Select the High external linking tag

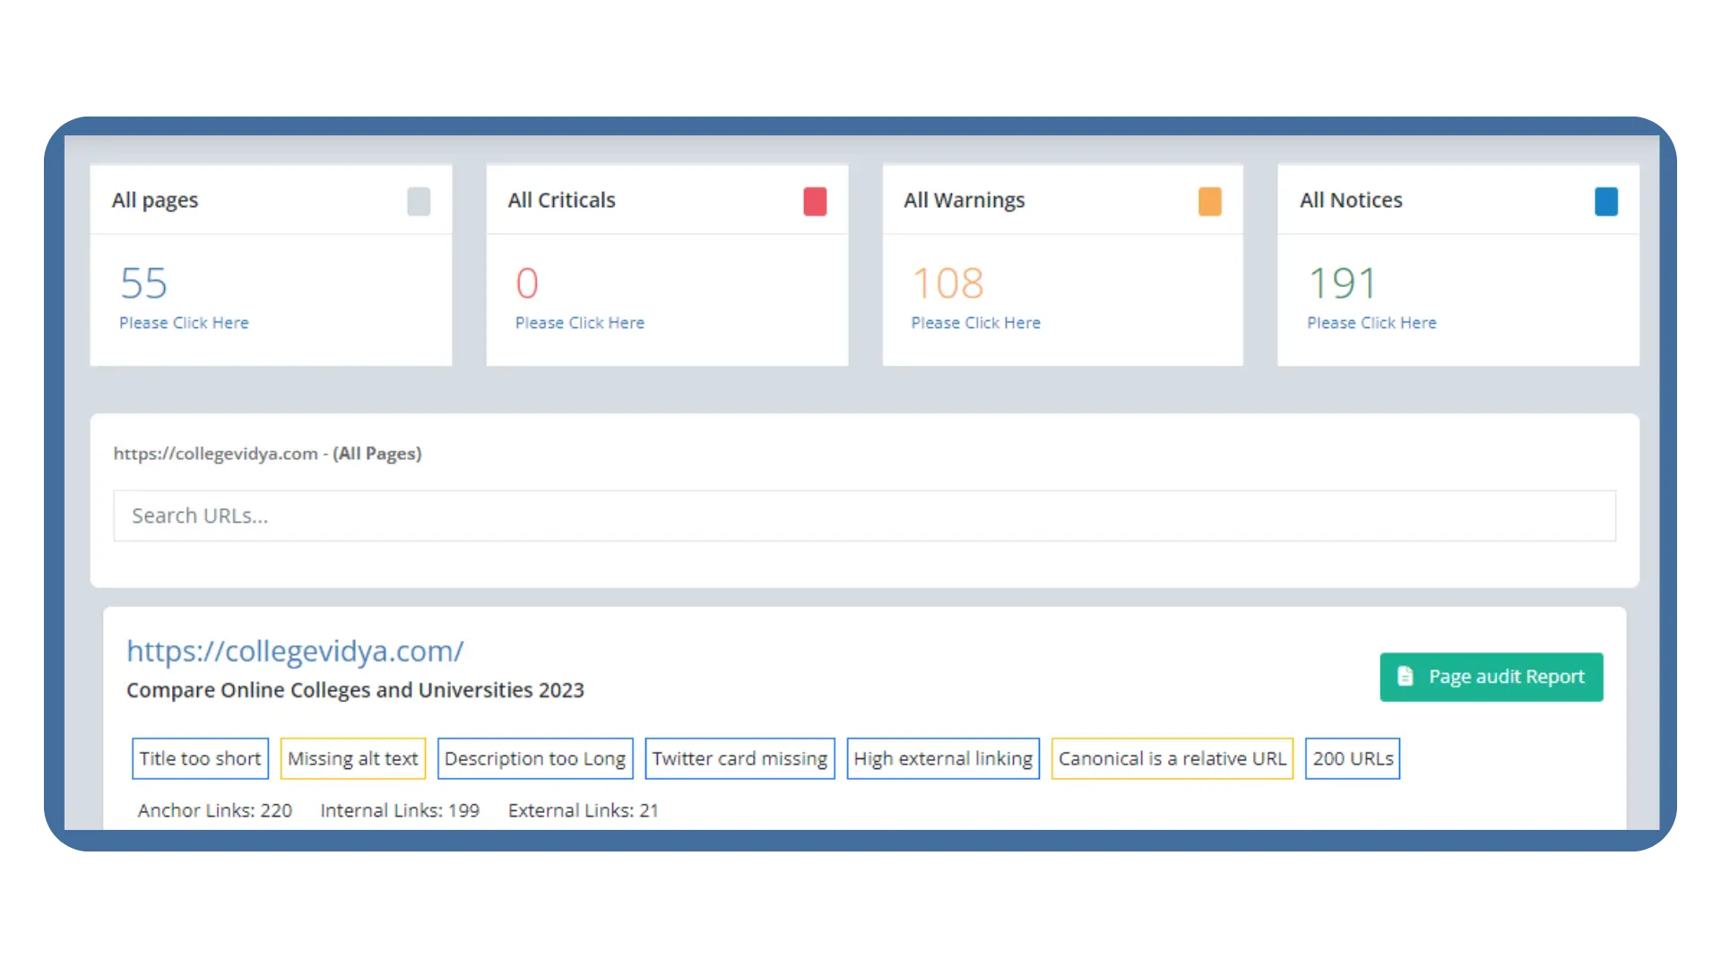point(943,758)
